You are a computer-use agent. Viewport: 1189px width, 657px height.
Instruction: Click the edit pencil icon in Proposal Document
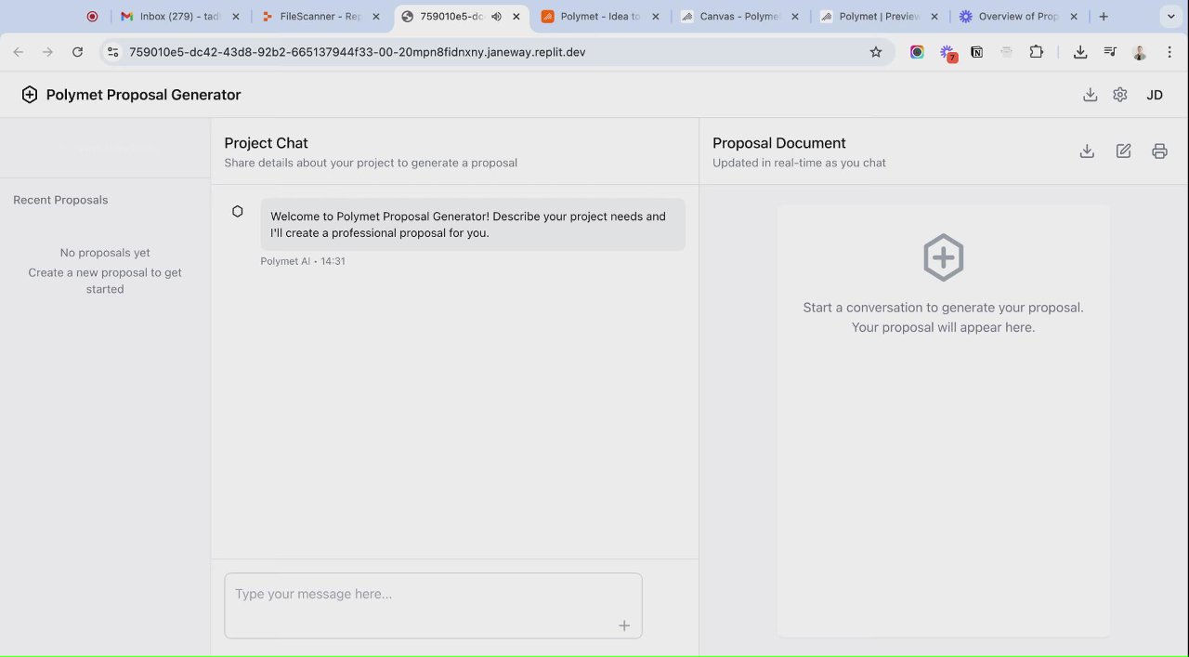click(x=1123, y=151)
